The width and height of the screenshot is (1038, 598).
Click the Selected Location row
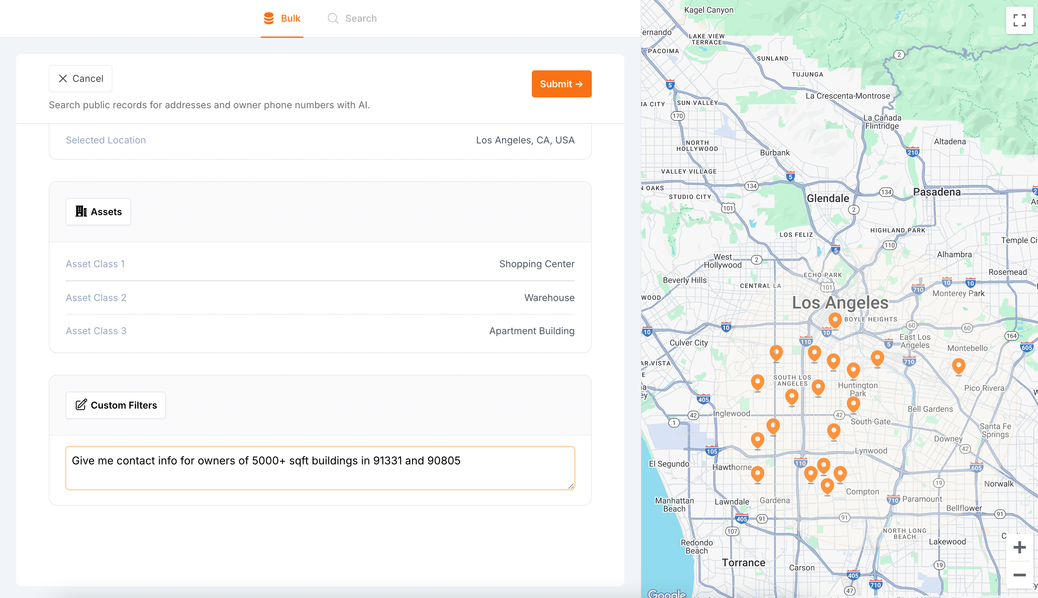pyautogui.click(x=320, y=140)
